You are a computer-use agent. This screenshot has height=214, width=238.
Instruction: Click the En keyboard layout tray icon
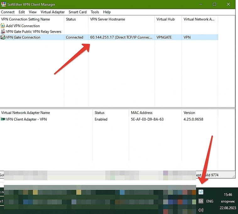(x=201, y=201)
